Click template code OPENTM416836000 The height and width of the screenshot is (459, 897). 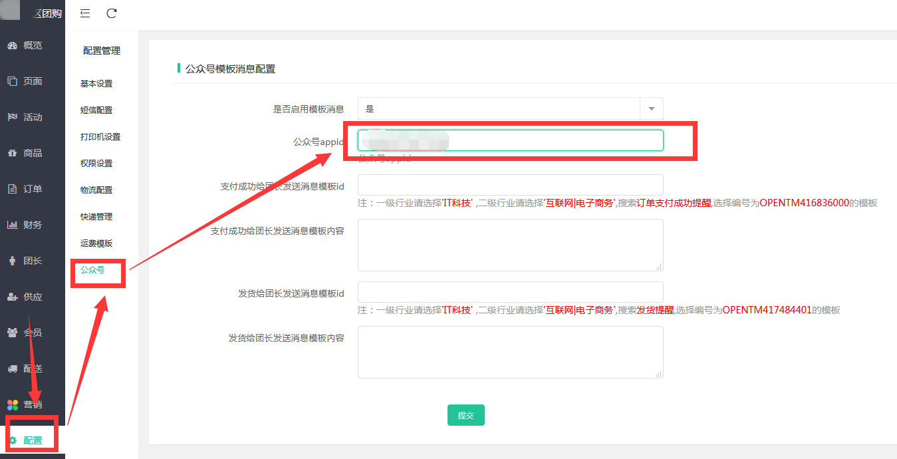click(805, 203)
